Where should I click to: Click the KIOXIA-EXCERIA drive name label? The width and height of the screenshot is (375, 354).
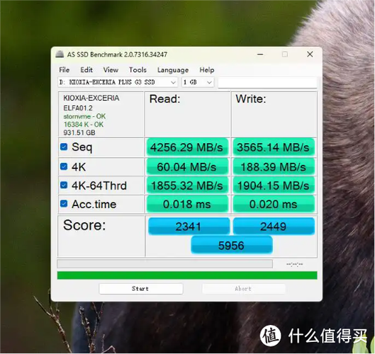[x=91, y=98]
